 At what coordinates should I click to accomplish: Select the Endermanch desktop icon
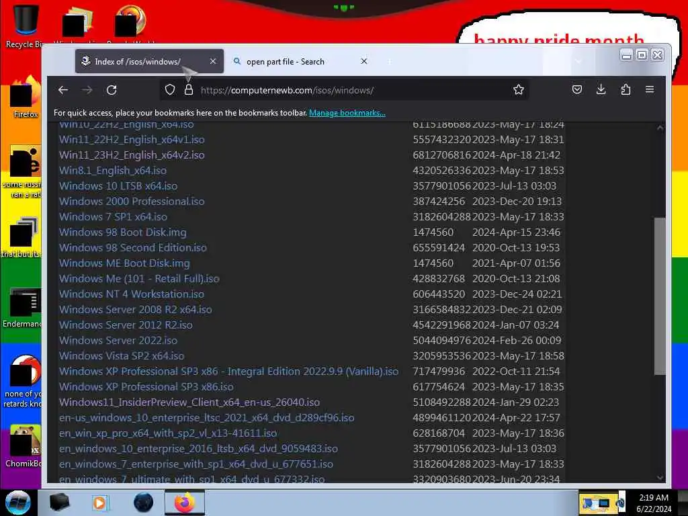coord(22,308)
